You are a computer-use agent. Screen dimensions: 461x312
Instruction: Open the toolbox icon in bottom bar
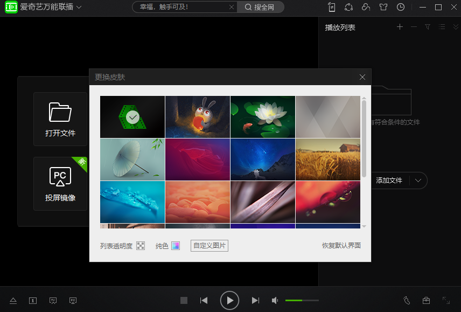click(x=426, y=301)
